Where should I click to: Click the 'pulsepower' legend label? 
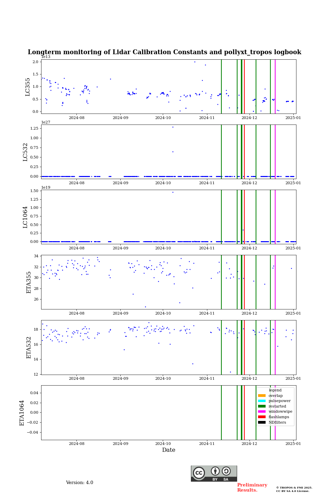pyautogui.click(x=280, y=401)
